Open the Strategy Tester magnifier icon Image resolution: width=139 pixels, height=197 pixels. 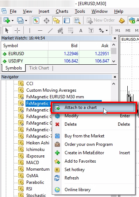point(77,20)
